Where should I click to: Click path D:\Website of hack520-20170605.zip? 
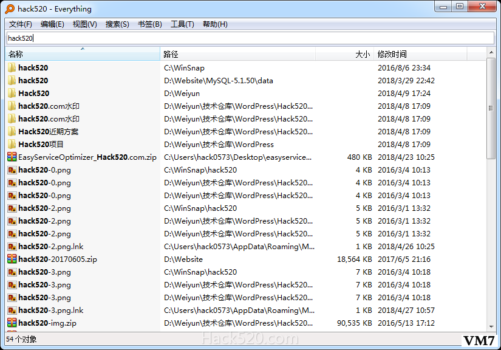[183, 259]
